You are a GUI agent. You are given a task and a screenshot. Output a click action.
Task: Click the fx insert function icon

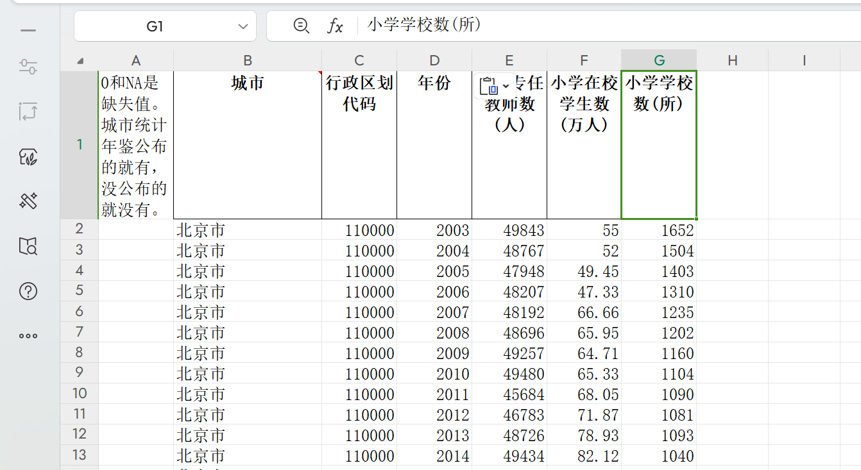(x=335, y=26)
